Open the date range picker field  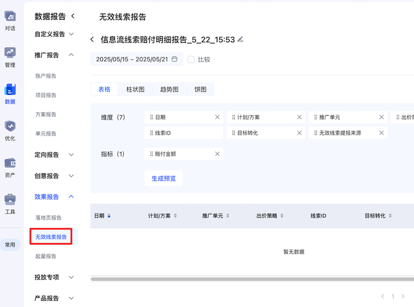[x=136, y=59]
